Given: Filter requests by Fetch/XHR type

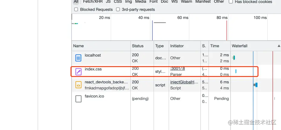Looking at the screenshot, I should (93, 2).
